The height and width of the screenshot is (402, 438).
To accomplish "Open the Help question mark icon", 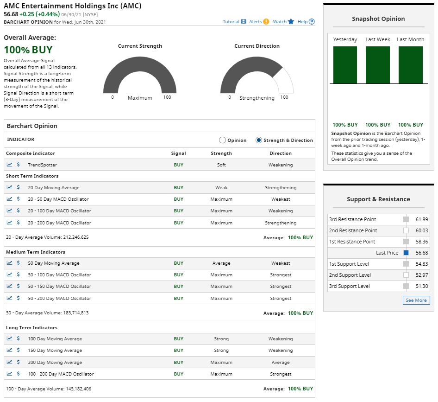I will point(312,22).
